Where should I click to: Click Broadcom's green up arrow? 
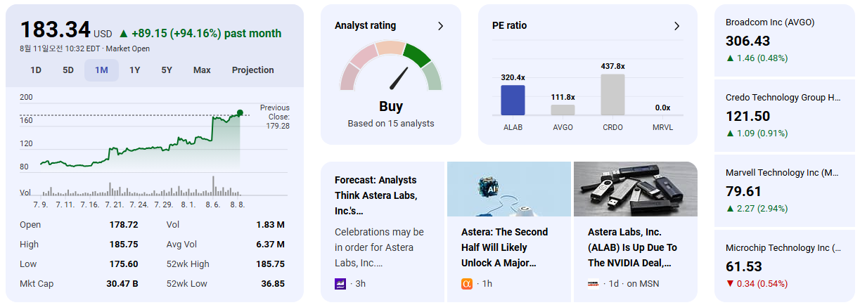730,58
